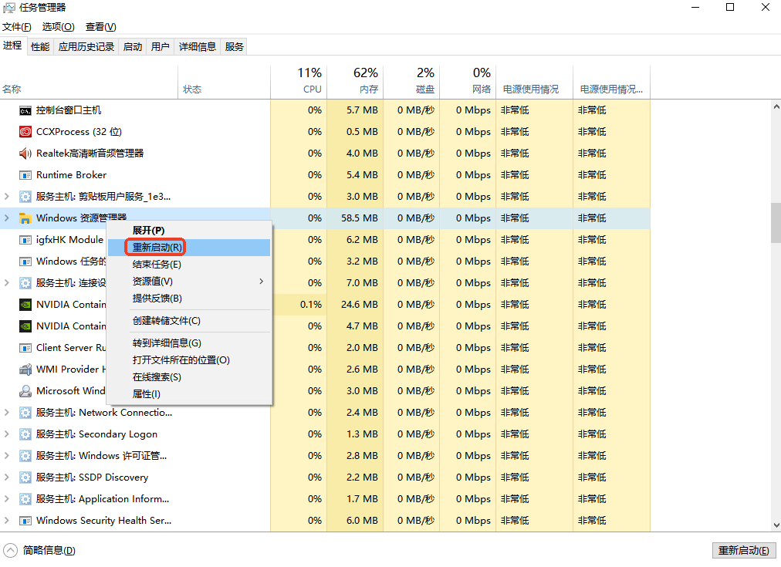This screenshot has height=567, width=781.
Task: Click the CCXProcess red cloud icon
Action: click(x=25, y=132)
